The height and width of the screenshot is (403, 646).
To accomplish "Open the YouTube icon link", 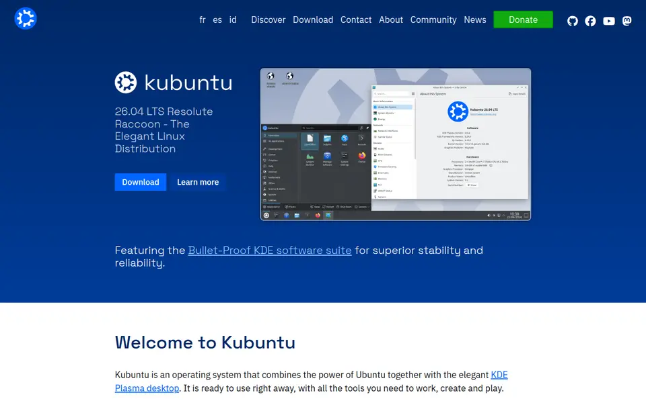I will pos(608,21).
